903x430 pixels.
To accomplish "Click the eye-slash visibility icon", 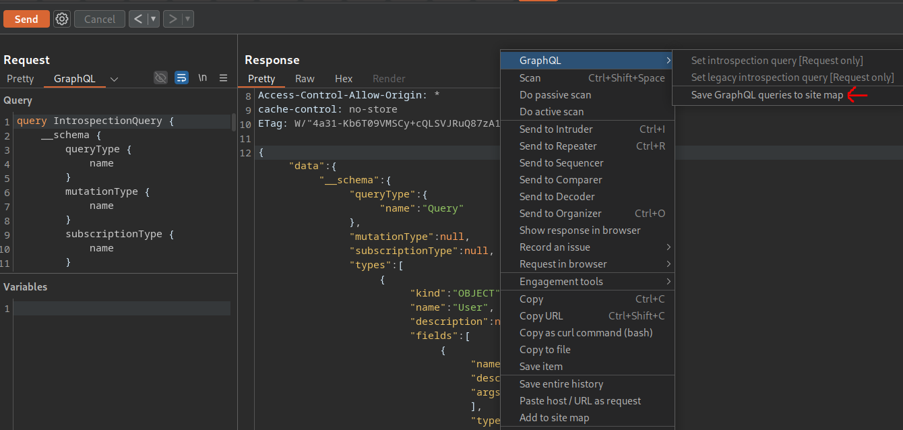I will click(x=160, y=78).
